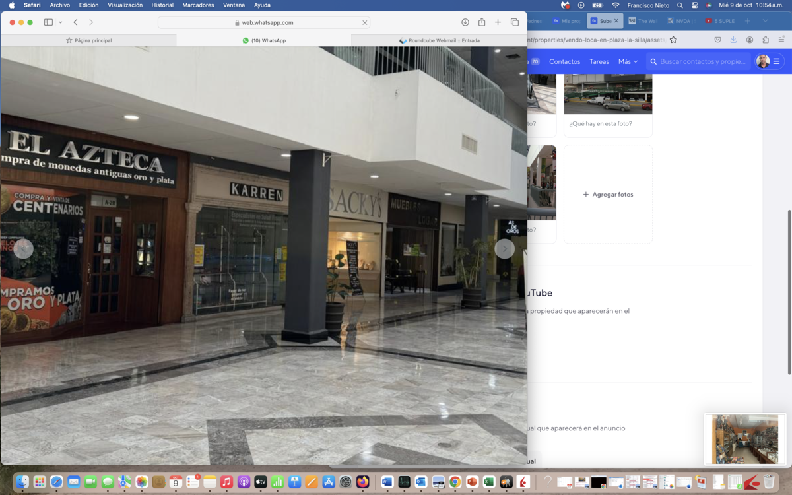Show Safari downloads
This screenshot has height=495, width=792.
[465, 22]
